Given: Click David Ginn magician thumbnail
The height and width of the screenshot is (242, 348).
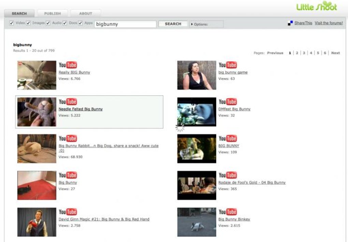Looking at the screenshot, I should (37, 222).
